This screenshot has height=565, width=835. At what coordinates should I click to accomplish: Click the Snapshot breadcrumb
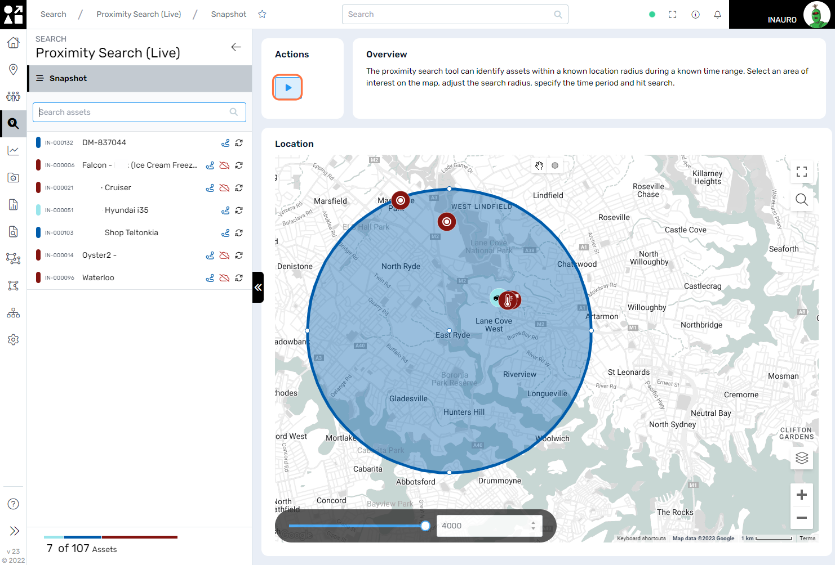pyautogui.click(x=229, y=14)
